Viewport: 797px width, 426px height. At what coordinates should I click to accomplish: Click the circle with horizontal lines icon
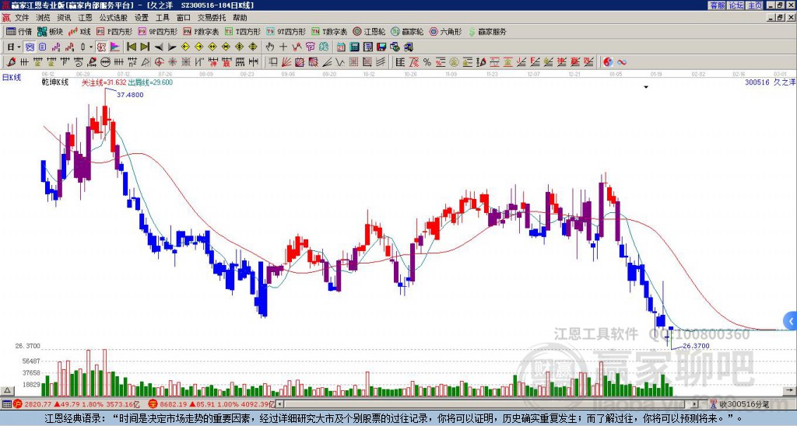106,62
